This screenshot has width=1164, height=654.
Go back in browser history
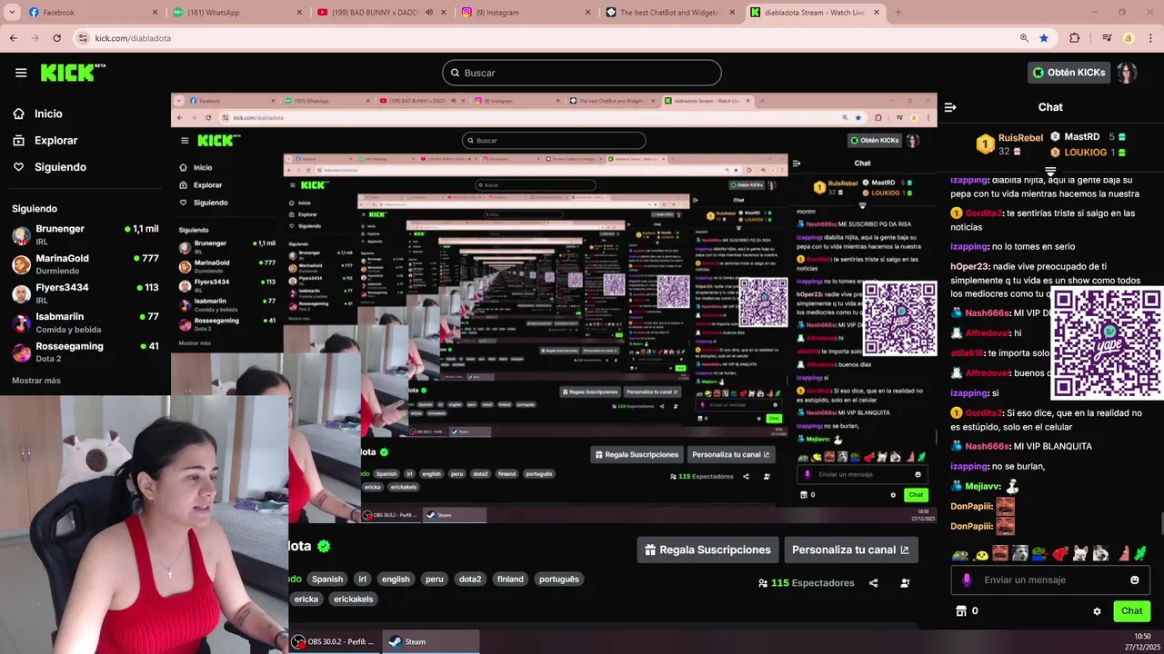[x=14, y=38]
